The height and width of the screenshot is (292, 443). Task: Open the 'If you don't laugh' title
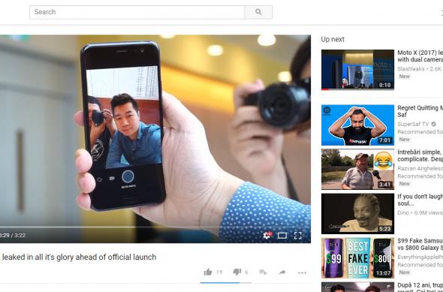point(420,200)
